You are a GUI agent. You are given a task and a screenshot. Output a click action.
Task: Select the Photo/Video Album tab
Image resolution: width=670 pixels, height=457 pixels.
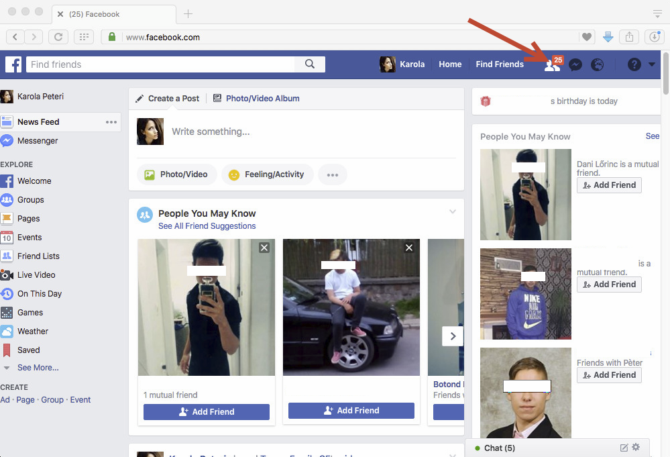256,99
